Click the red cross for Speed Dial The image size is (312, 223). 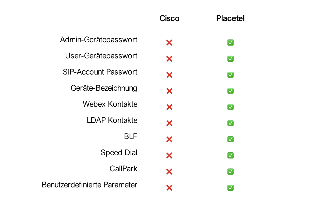pos(169,155)
